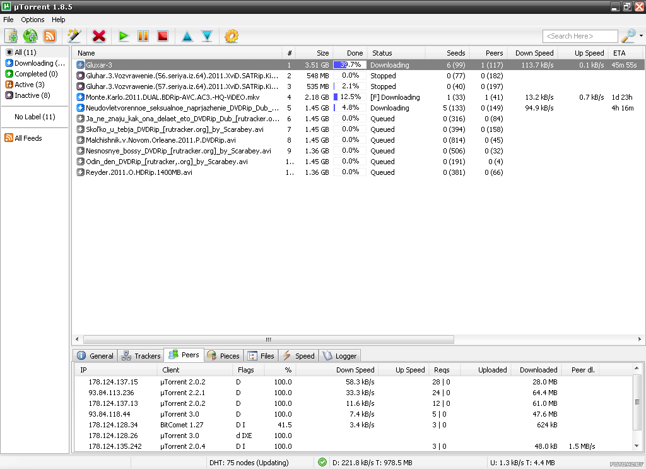Select the Downloading category in sidebar

35,63
